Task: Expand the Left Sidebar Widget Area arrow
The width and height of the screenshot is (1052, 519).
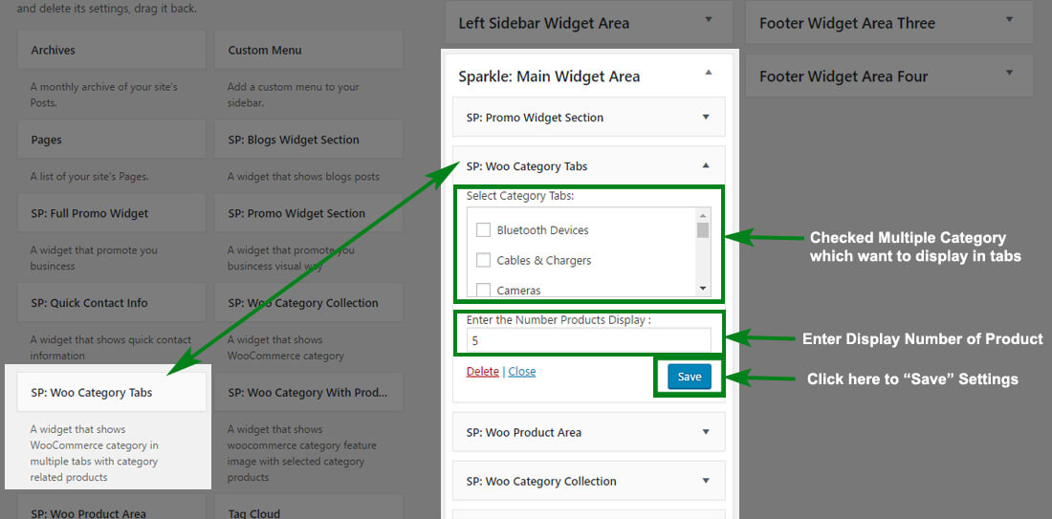Action: pyautogui.click(x=708, y=20)
